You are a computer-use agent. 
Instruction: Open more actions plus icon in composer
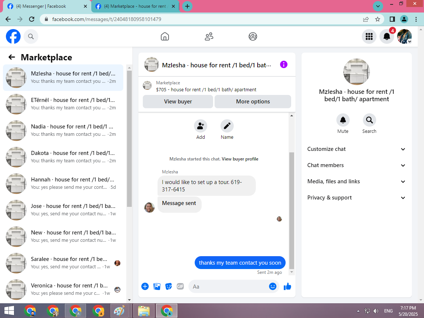(x=145, y=286)
